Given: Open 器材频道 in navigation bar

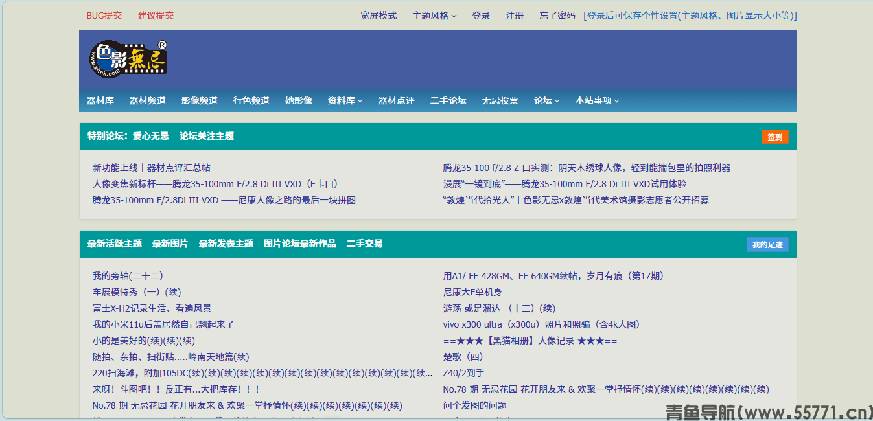Looking at the screenshot, I should (x=148, y=100).
